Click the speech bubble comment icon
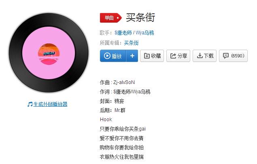This screenshot has height=164, width=257. point(226,56)
